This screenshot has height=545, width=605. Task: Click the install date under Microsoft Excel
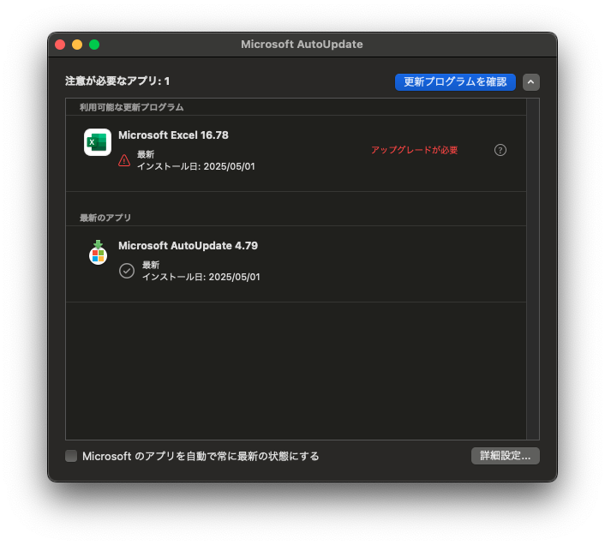click(x=196, y=166)
